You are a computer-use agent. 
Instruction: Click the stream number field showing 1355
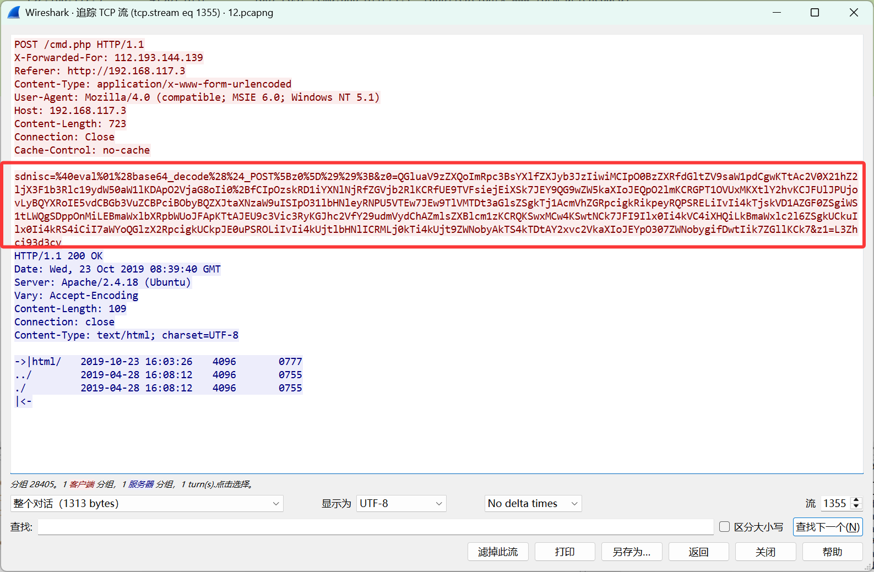835,504
